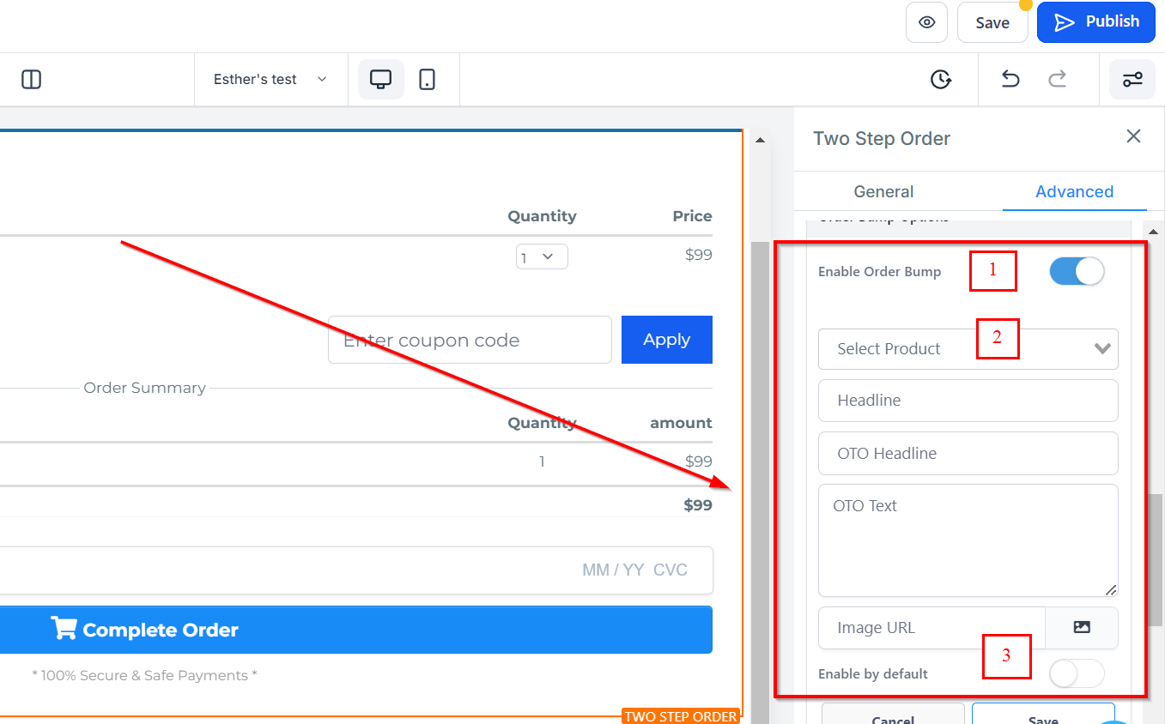Select the Advanced tab
1165x724 pixels.
(1074, 191)
